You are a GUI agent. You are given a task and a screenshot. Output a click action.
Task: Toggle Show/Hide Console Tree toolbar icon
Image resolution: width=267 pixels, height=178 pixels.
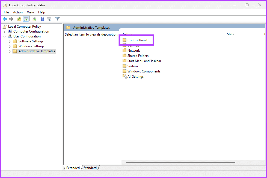pyautogui.click(x=26, y=19)
